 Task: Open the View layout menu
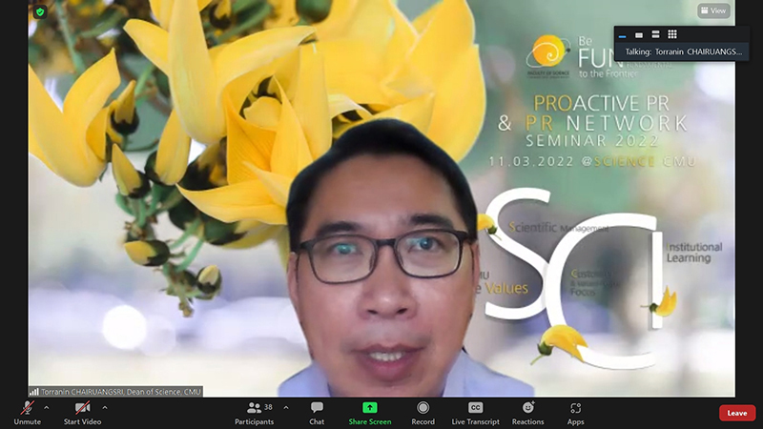coord(713,10)
